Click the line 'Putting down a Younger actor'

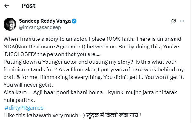[90, 62]
